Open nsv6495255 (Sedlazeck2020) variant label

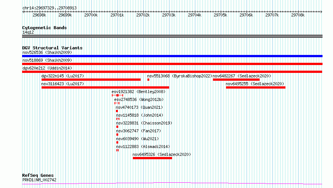[x=255, y=84]
